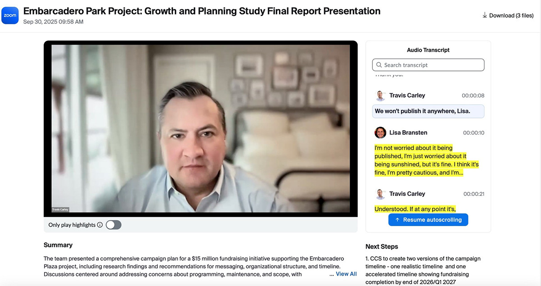
Task: Toggle the Only play highlights switch
Action: [x=114, y=225]
